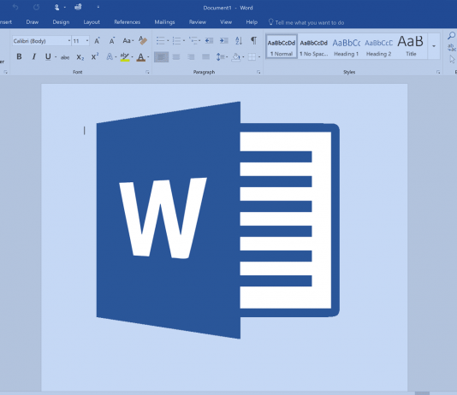Open Styles pane dialog launcher

point(438,72)
